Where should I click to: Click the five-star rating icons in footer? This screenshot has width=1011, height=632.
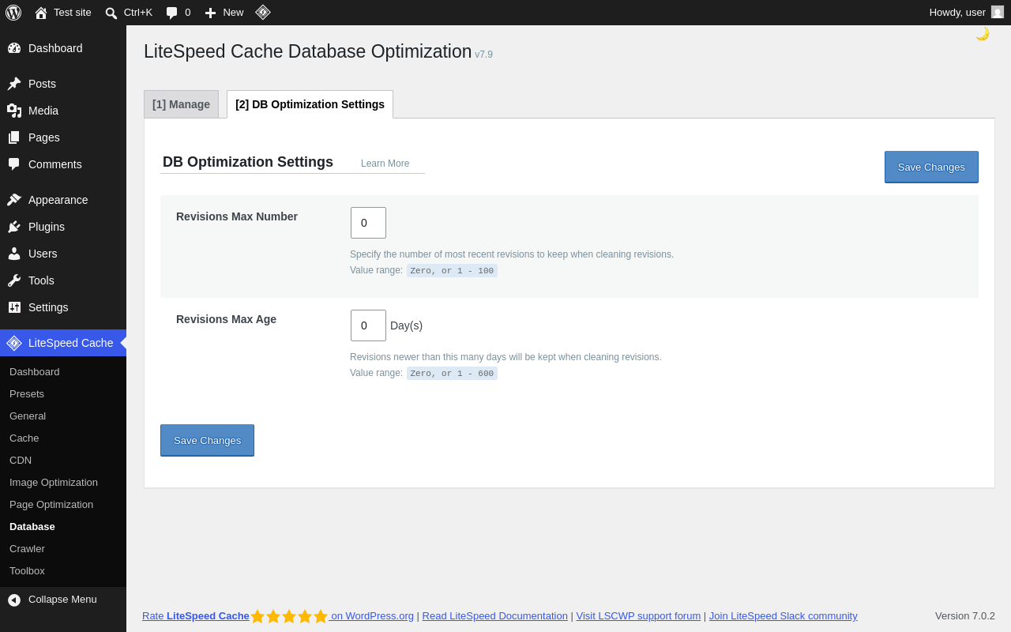[x=289, y=616]
